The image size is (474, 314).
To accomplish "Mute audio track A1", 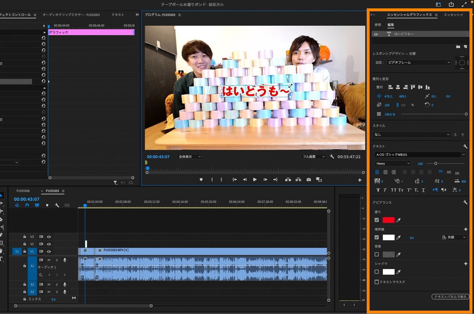I will coord(49,260).
